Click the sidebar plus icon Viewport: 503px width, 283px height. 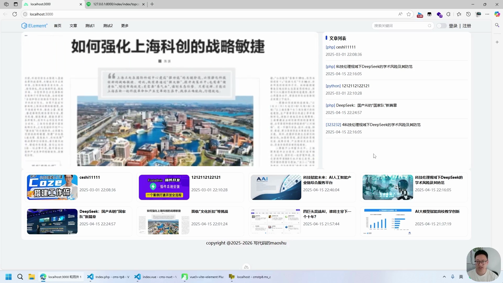tap(497, 42)
